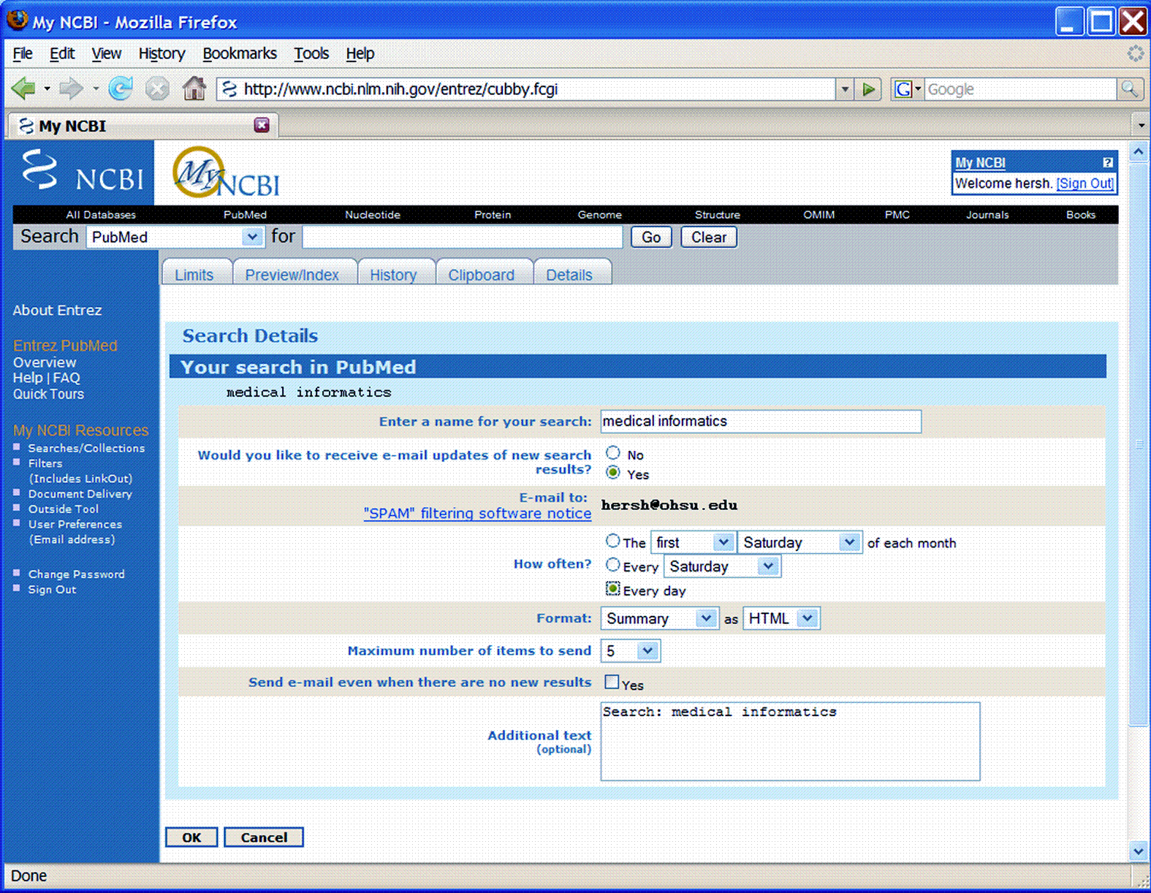1151x893 pixels.
Task: Click the scrollbar up arrow
Action: click(1139, 151)
